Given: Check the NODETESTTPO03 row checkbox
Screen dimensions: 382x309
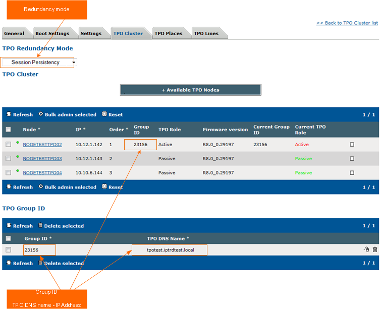Looking at the screenshot, I should coord(8,159).
